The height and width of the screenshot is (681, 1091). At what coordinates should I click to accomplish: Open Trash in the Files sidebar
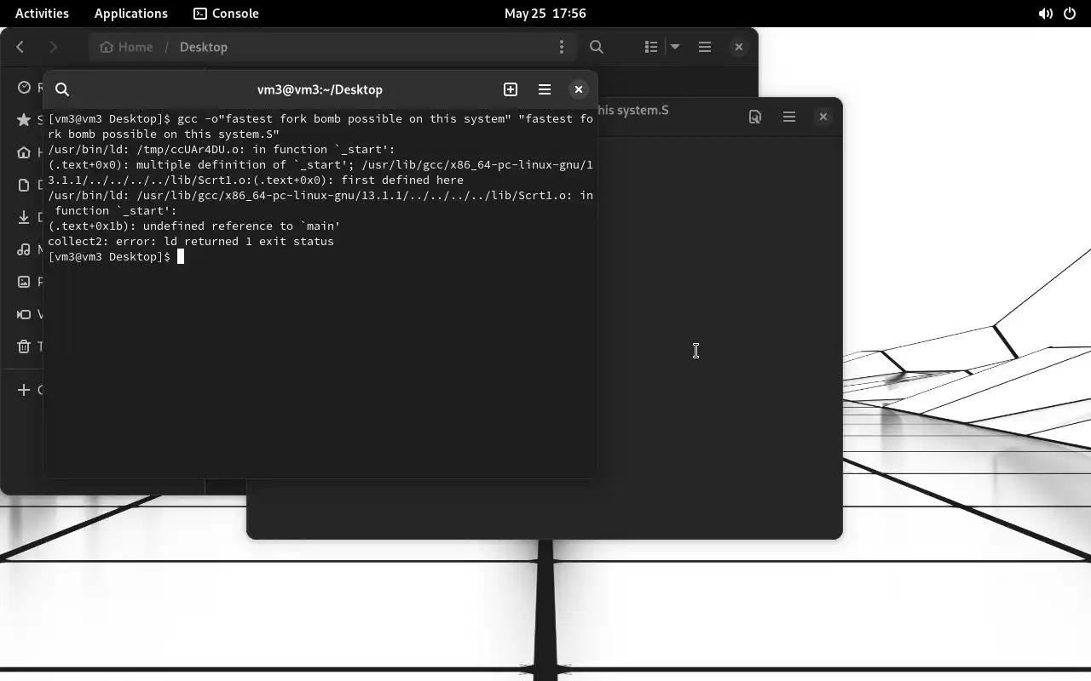(x=24, y=346)
